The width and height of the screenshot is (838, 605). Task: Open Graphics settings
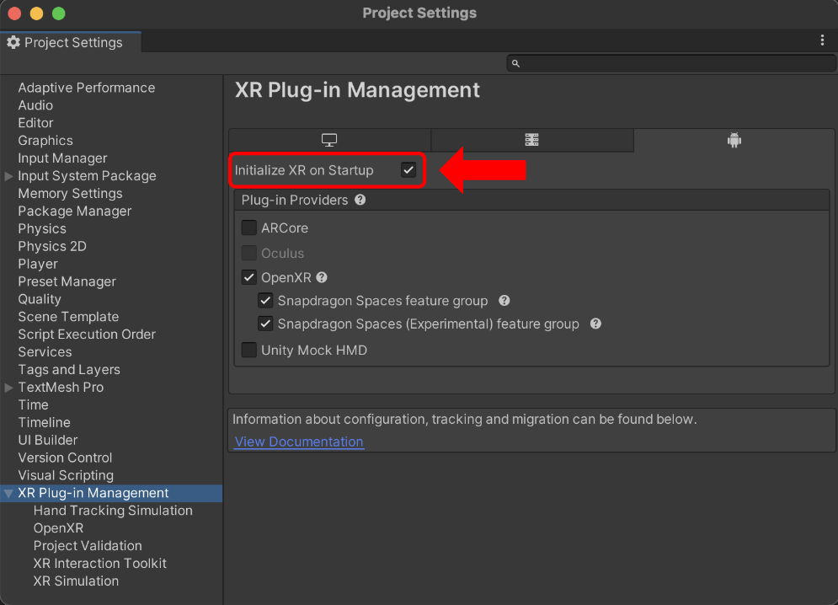pos(45,141)
